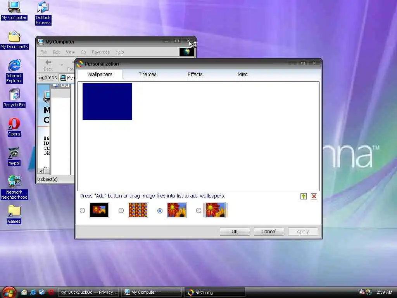Open My Documents folder on desktop
This screenshot has width=397, height=298.
pos(14,40)
